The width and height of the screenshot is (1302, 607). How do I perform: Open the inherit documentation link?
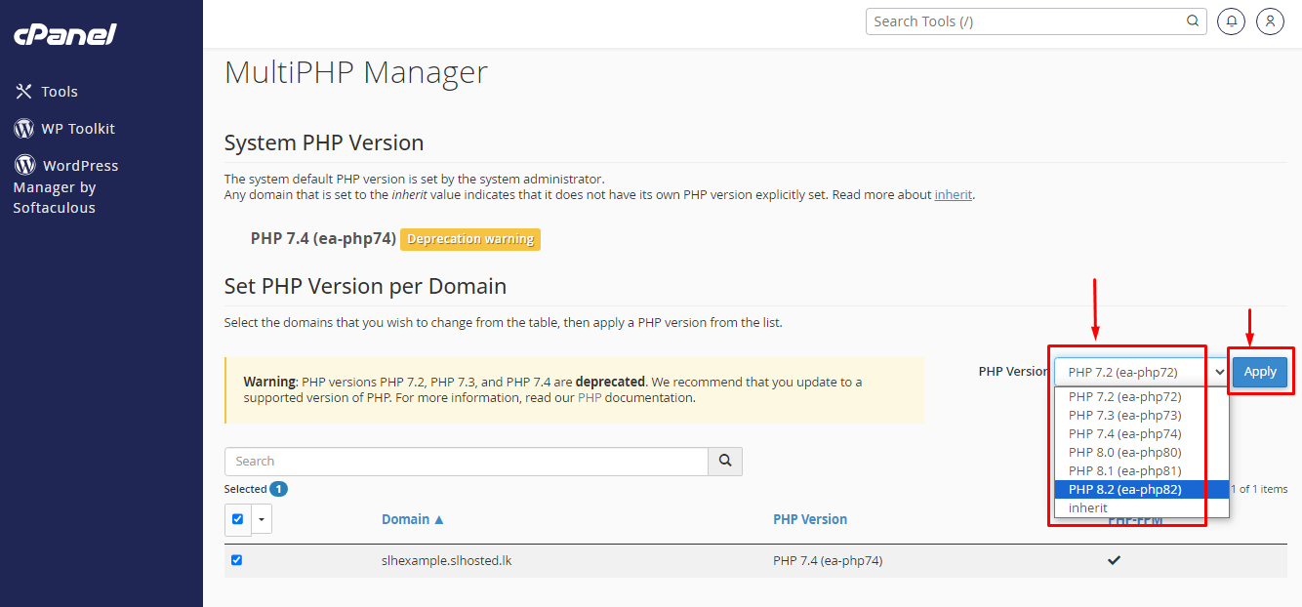pos(953,194)
